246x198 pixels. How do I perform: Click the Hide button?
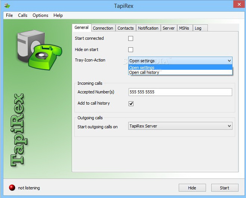pos(192,188)
